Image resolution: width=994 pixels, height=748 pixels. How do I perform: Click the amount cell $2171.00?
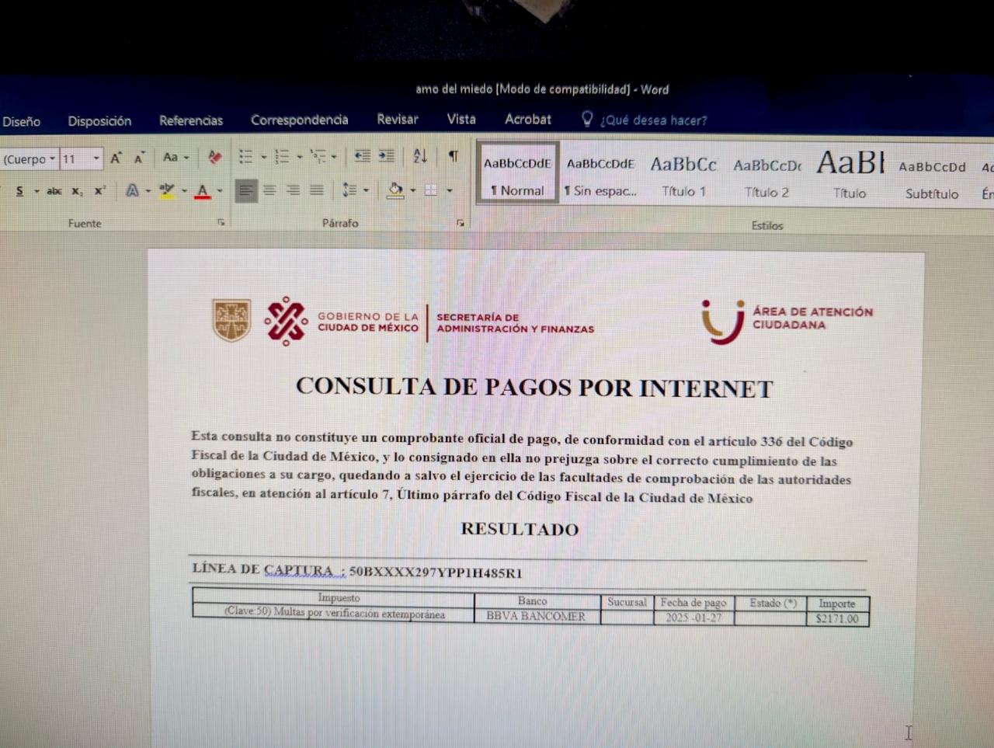837,619
